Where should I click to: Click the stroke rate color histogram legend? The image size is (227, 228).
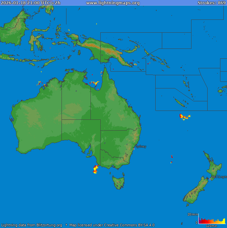pyautogui.click(x=212, y=221)
